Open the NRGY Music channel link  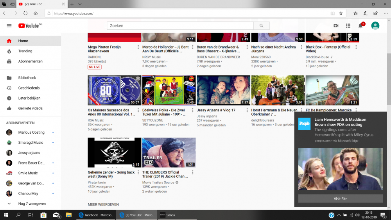pyautogui.click(x=151, y=57)
